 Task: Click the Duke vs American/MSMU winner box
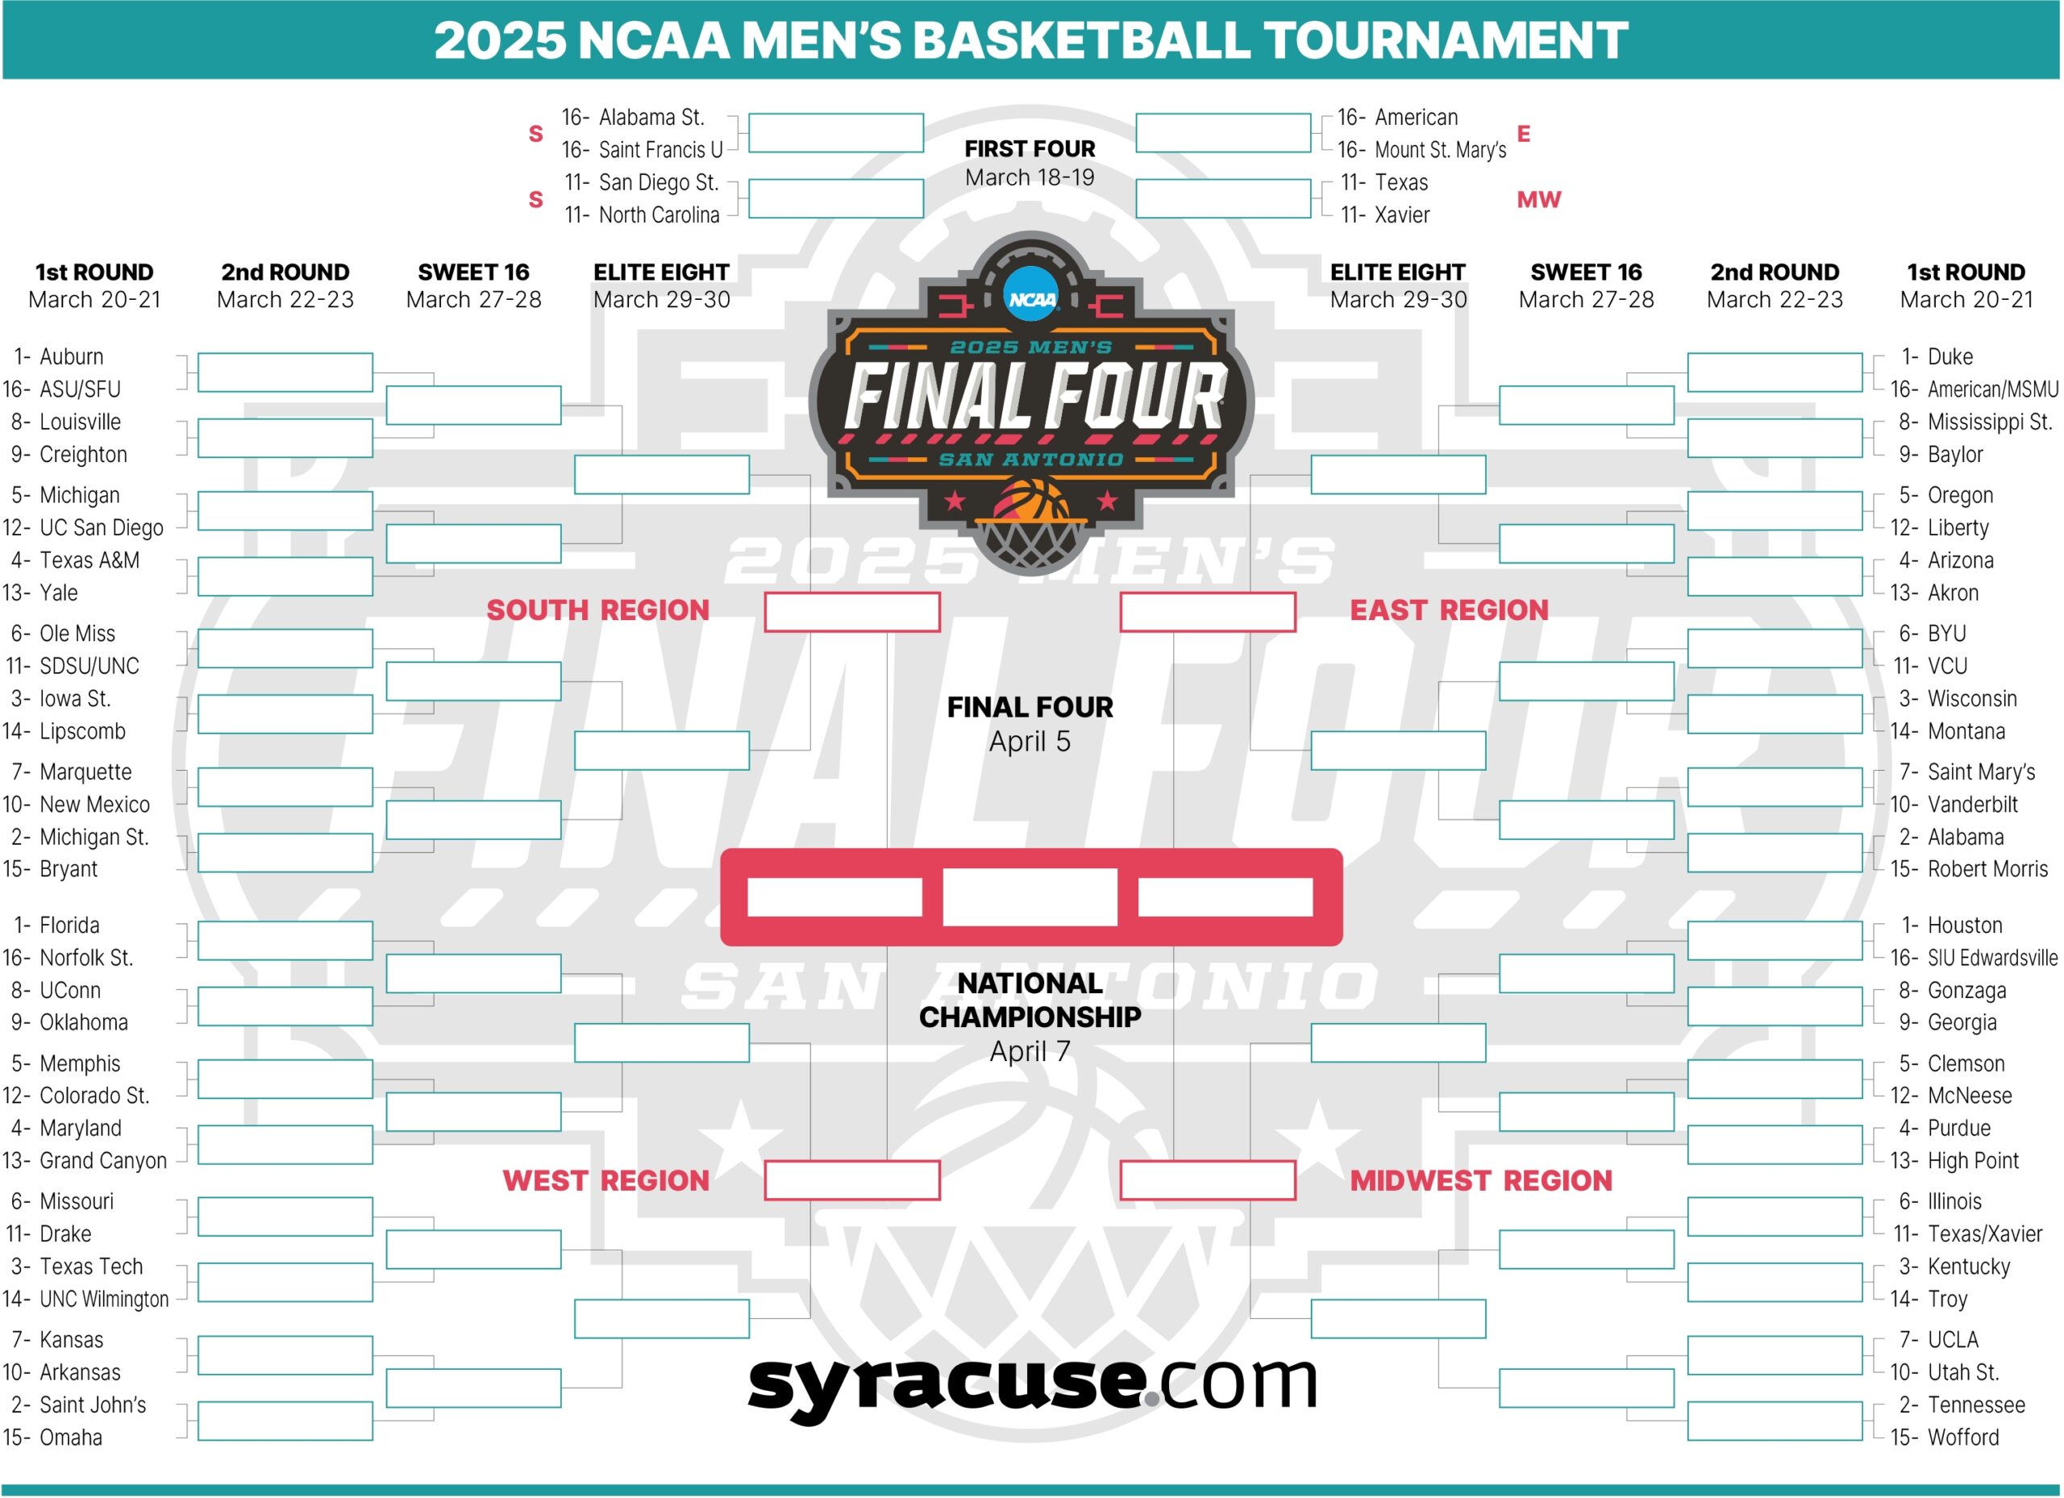tap(1775, 372)
